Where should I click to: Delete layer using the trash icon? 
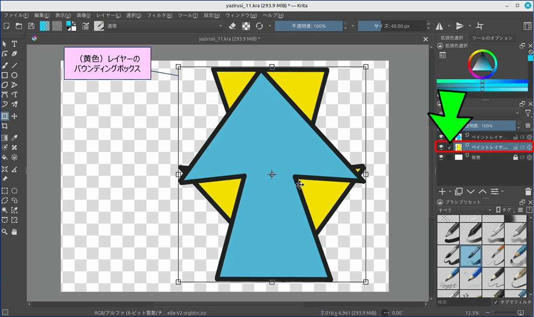(529, 192)
